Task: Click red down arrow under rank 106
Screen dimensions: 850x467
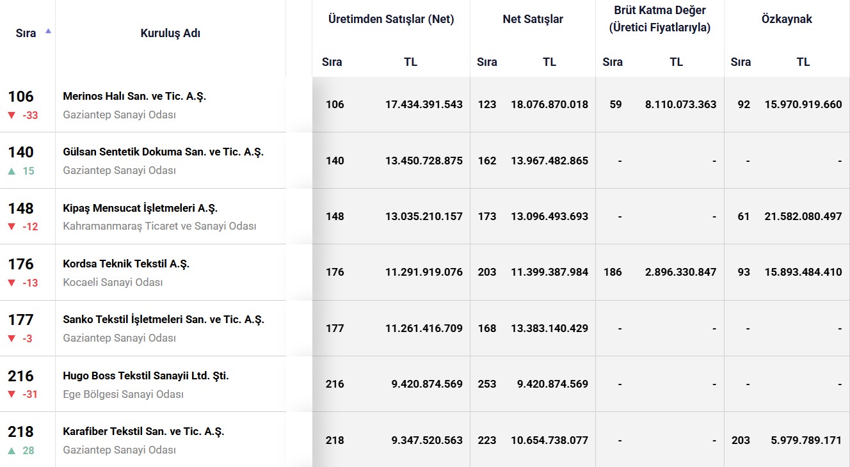Action: coord(12,115)
